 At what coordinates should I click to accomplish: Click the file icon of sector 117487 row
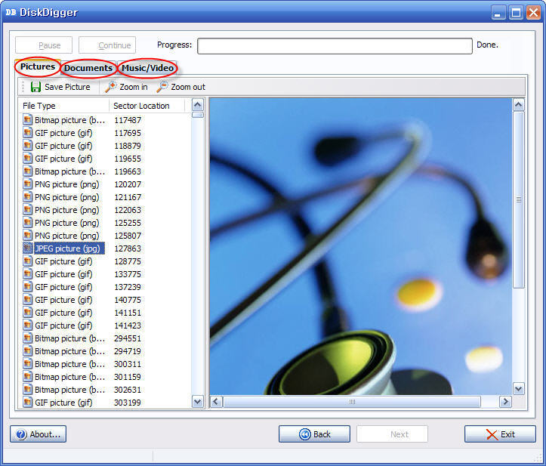tap(27, 120)
